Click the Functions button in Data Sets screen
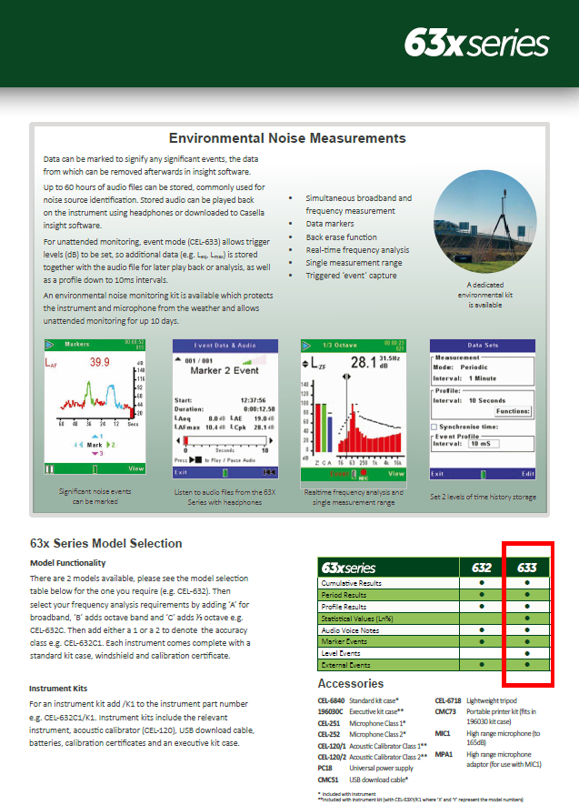Image resolution: width=579 pixels, height=805 pixels. coord(513,411)
